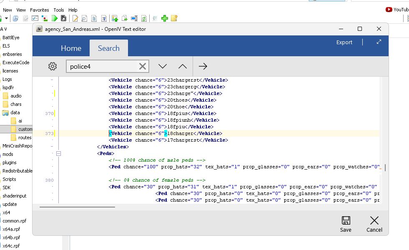Click the green play arrow toolbar icon
The height and width of the screenshot is (250, 409).
[x=55, y=18]
